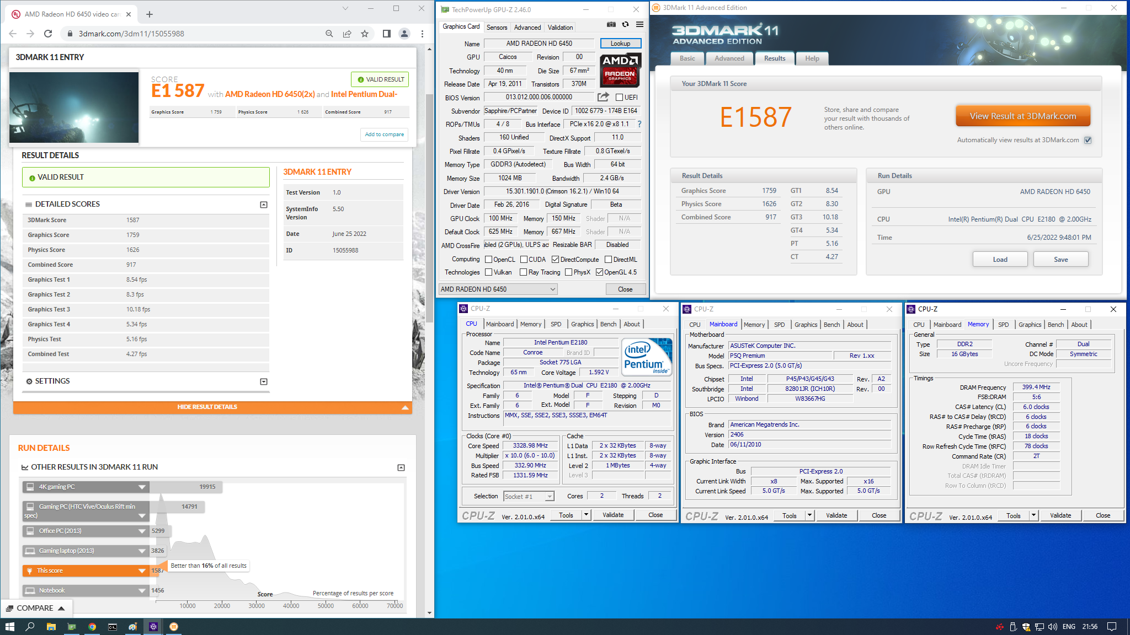Viewport: 1130px width, 635px height.
Task: Click the Chrome page vertical scrollbar
Action: click(x=429, y=209)
